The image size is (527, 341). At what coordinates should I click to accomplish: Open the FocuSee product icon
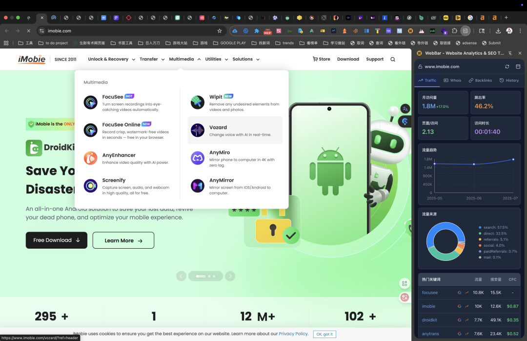90,102
